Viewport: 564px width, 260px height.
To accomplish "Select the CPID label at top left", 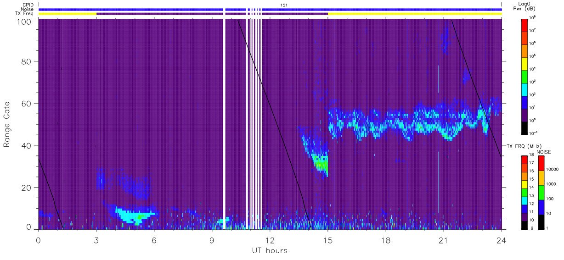I will click(x=28, y=5).
